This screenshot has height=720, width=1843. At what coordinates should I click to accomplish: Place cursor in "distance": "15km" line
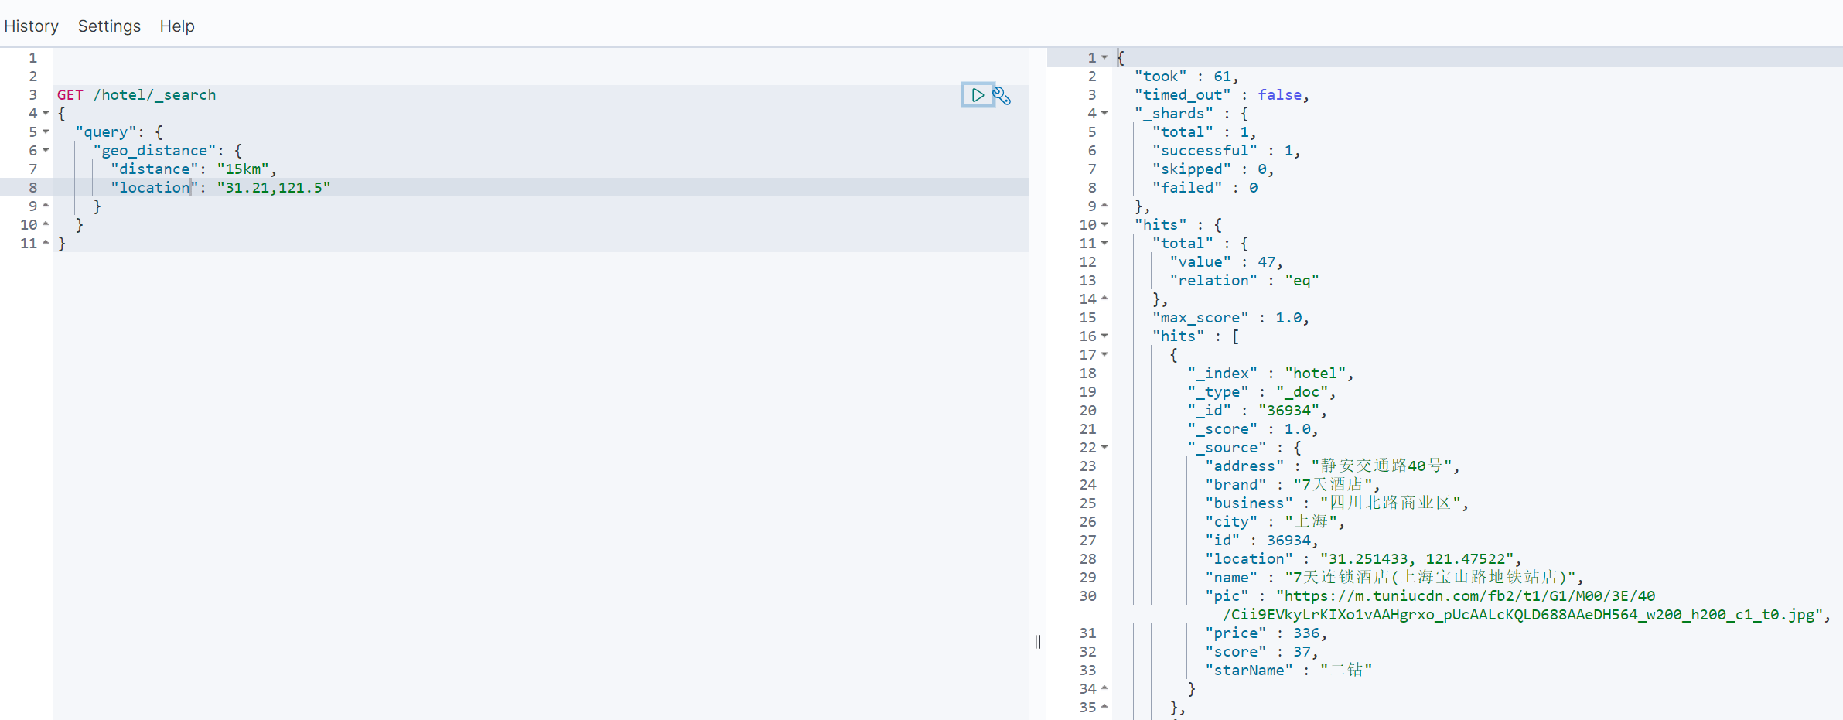tap(193, 169)
